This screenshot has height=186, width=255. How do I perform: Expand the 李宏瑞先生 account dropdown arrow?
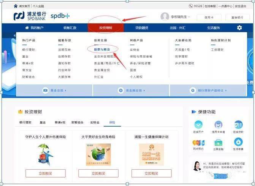[189, 17]
